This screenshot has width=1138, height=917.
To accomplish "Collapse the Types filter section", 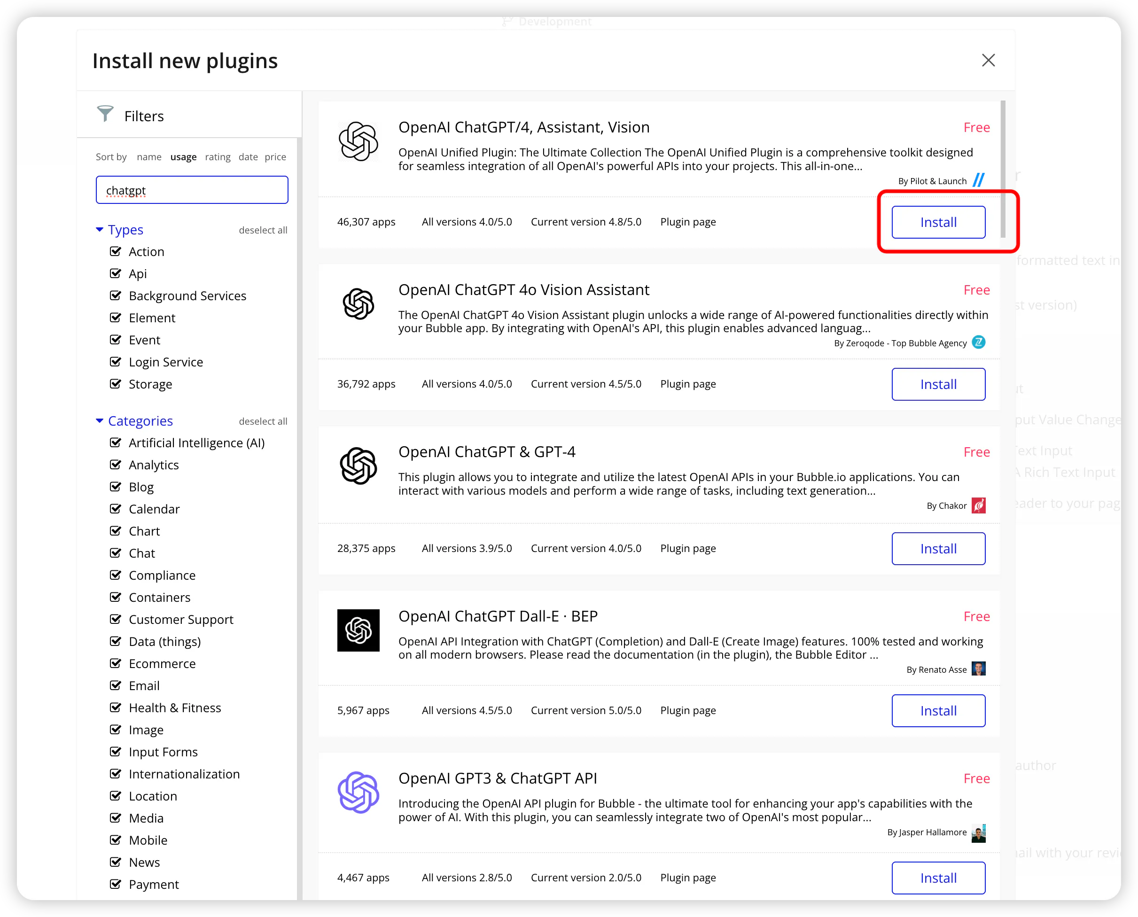I will pyautogui.click(x=99, y=230).
